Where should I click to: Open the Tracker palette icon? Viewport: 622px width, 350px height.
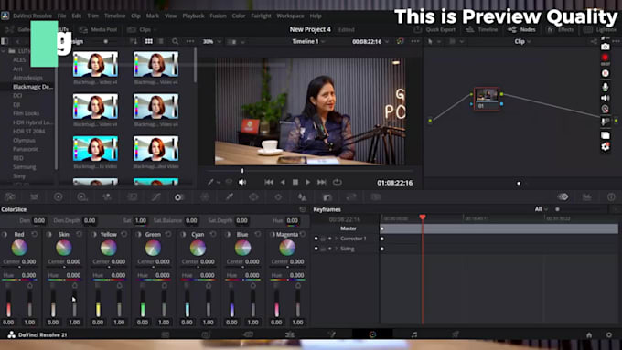[x=278, y=197]
